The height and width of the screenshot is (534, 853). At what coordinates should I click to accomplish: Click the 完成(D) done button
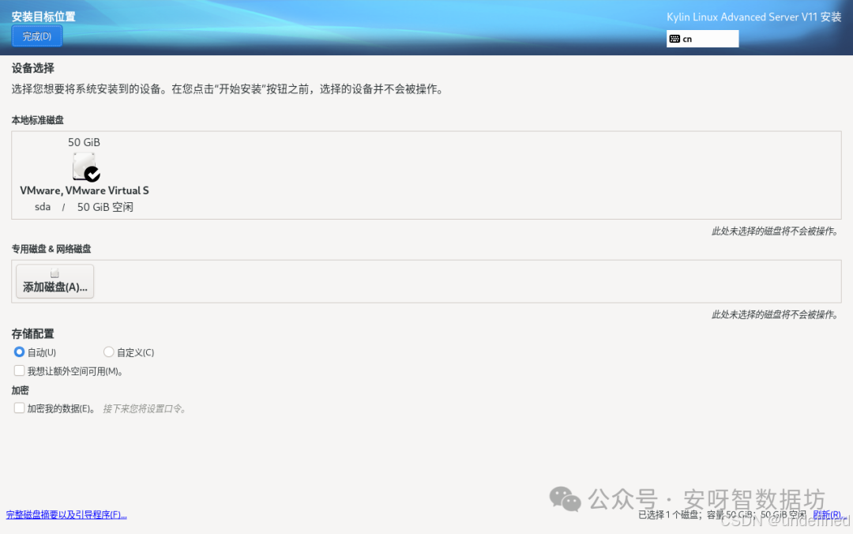[x=36, y=36]
